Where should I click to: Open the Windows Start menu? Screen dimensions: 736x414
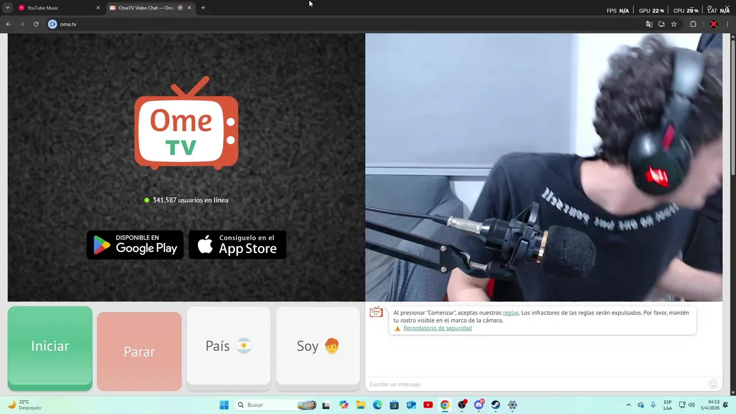coord(224,405)
